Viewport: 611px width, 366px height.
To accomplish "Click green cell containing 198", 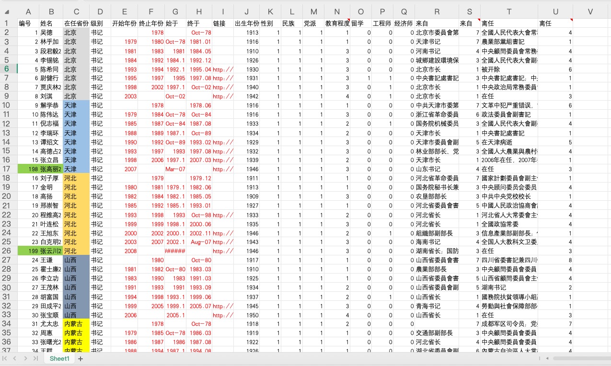I will [28, 169].
